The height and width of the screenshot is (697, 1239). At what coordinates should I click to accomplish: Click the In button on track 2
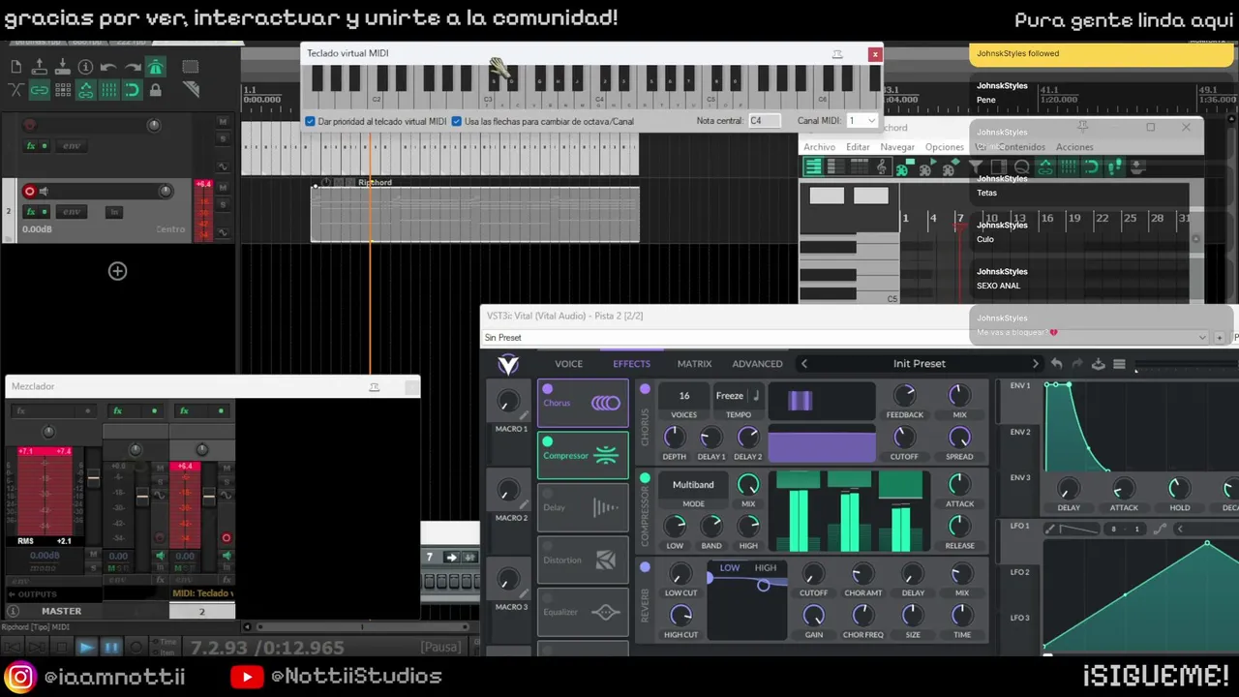tap(113, 211)
